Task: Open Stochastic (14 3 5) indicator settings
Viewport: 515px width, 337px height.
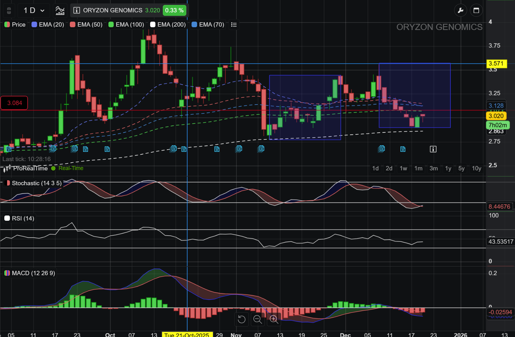Action: [33, 183]
